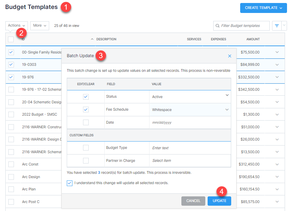The height and width of the screenshot is (211, 289).
Task: Expand the row chevron for the $75,500.00 record
Action: click(x=277, y=52)
